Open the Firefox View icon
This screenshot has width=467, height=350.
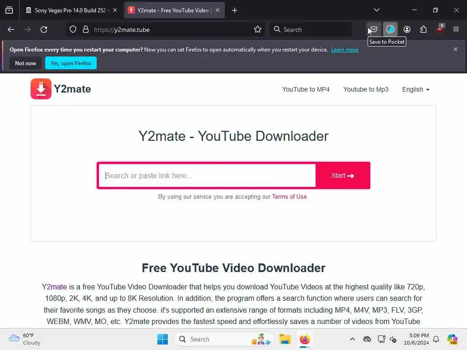pos(9,10)
